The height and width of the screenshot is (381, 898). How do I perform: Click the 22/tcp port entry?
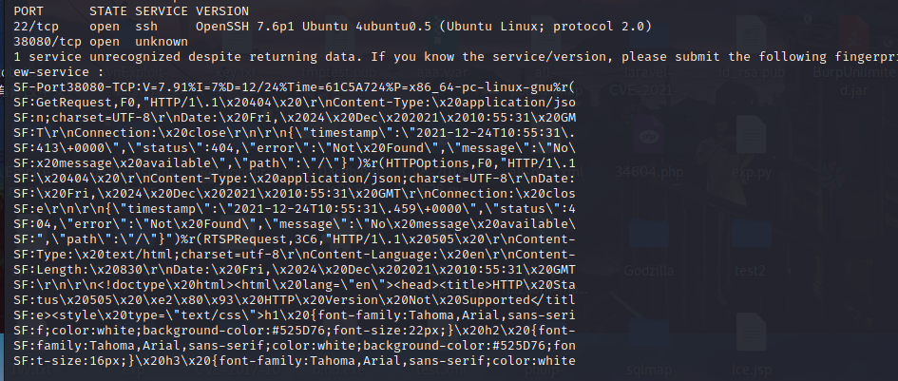[x=37, y=27]
